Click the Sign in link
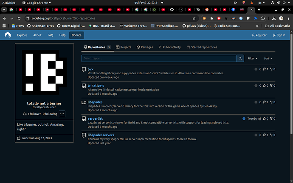Image resolution: width=293 pixels, height=183 pixels. 279,35
